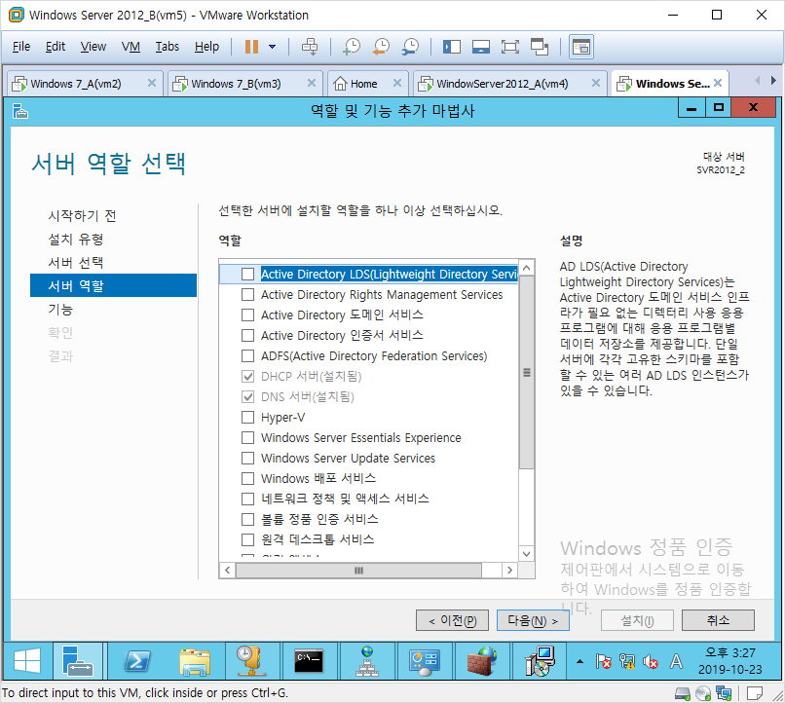Enable the Hyper-V role
Image resolution: width=785 pixels, height=703 pixels.
point(247,418)
